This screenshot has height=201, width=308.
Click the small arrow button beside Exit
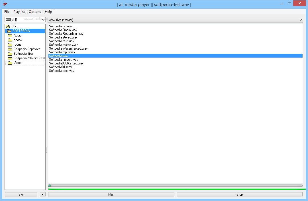coord(43,194)
